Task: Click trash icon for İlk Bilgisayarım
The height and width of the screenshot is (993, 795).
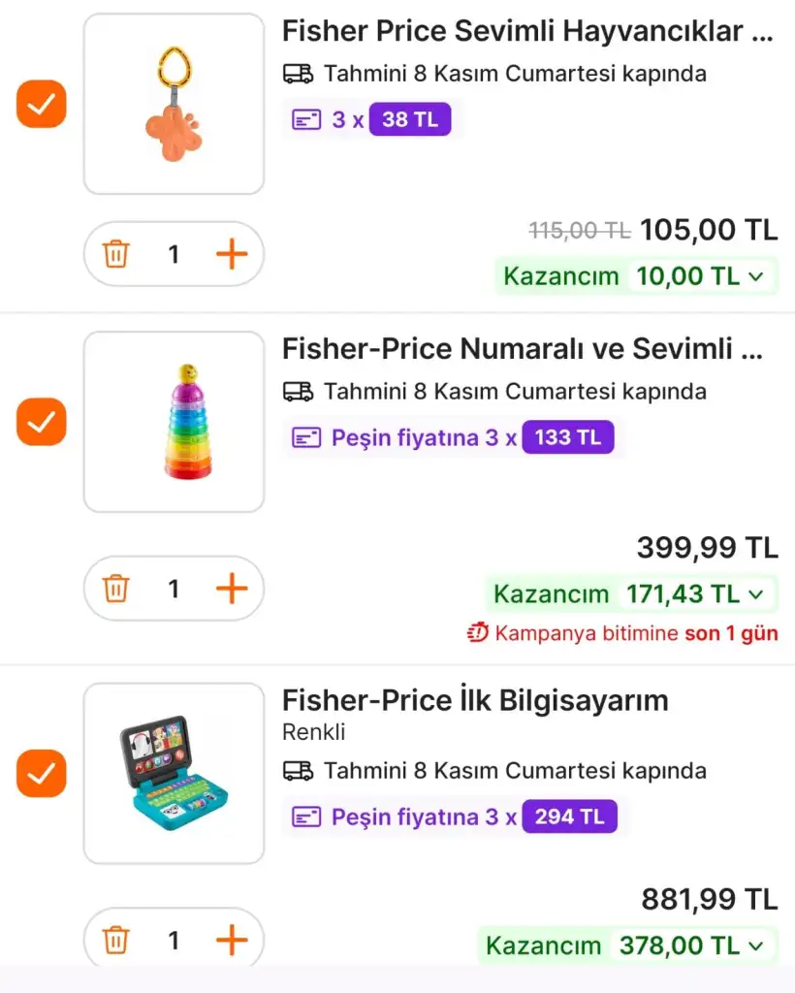Action: (116, 940)
